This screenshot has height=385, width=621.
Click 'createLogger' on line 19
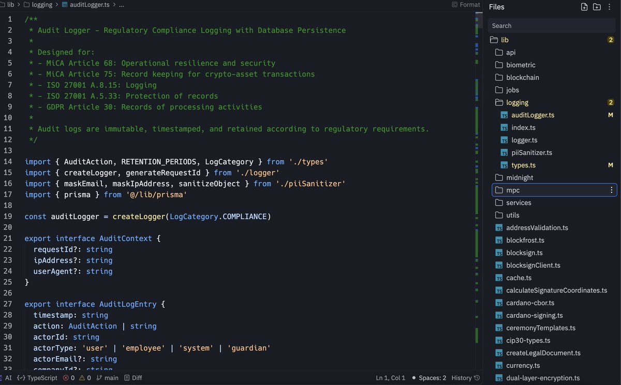pos(139,217)
